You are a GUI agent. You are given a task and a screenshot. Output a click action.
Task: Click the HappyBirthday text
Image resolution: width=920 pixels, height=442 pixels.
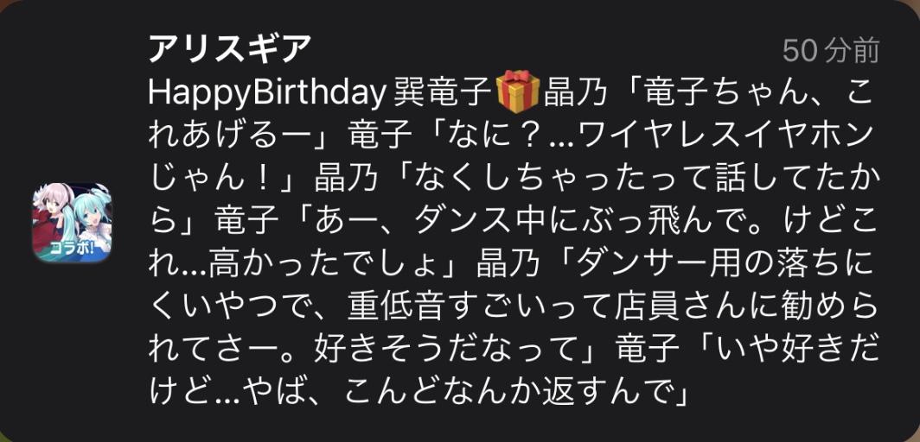pos(266,94)
